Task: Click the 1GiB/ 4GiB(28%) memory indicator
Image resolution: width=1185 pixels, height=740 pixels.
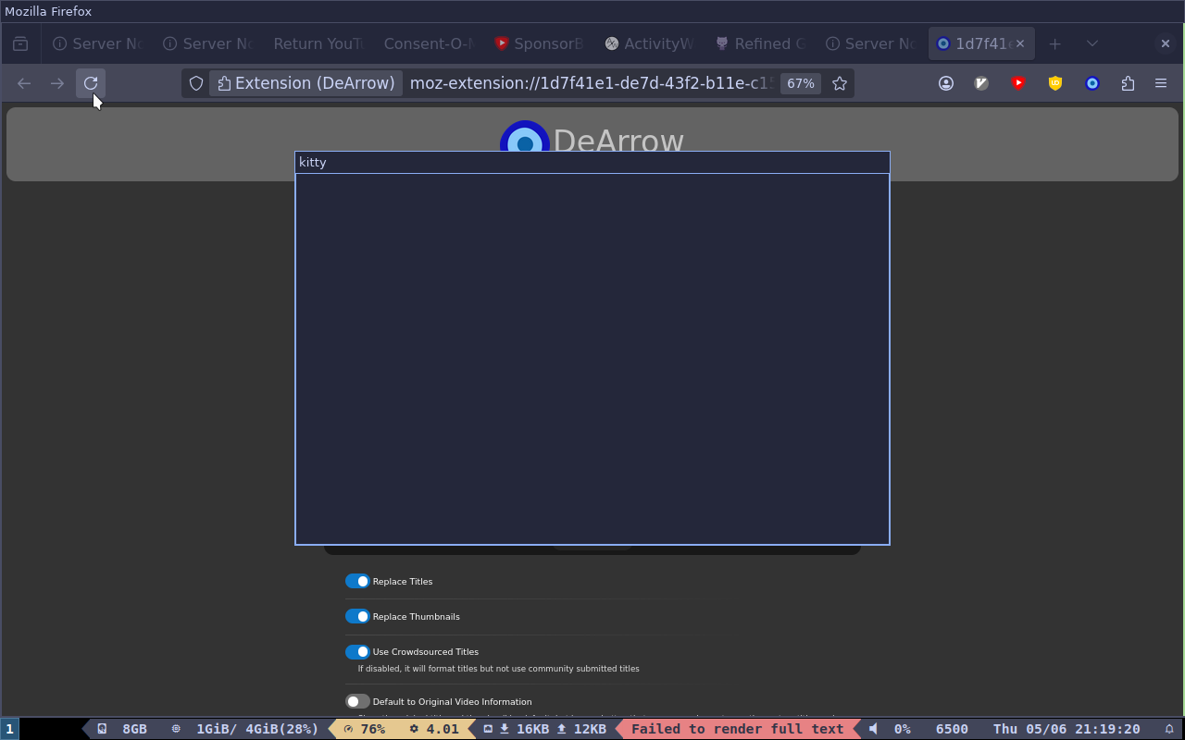Action: click(x=245, y=729)
